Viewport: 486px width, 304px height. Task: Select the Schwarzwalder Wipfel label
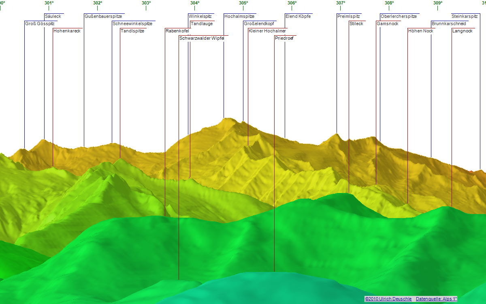[x=202, y=39]
